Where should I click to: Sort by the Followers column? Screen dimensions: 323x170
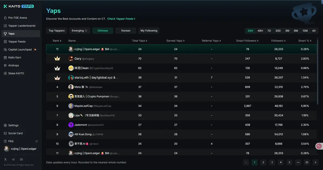(x=278, y=41)
